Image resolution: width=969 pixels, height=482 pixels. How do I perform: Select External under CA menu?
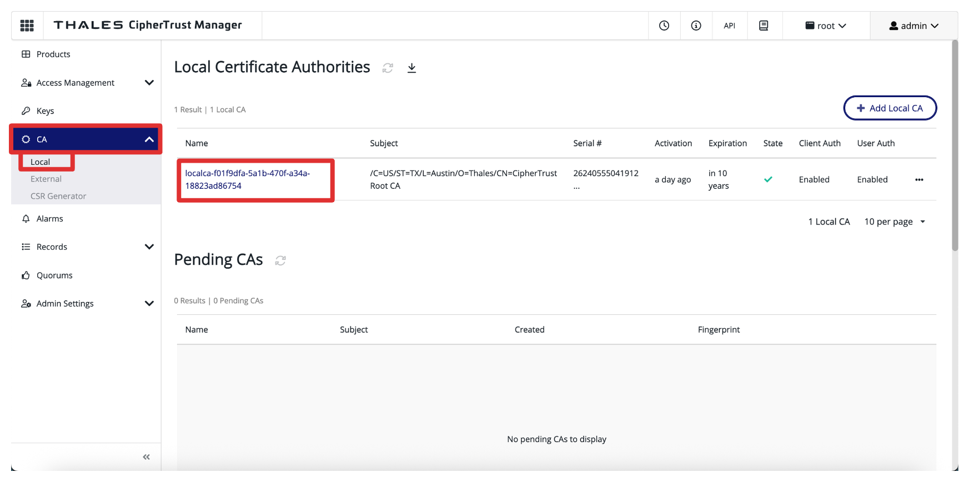(x=46, y=179)
